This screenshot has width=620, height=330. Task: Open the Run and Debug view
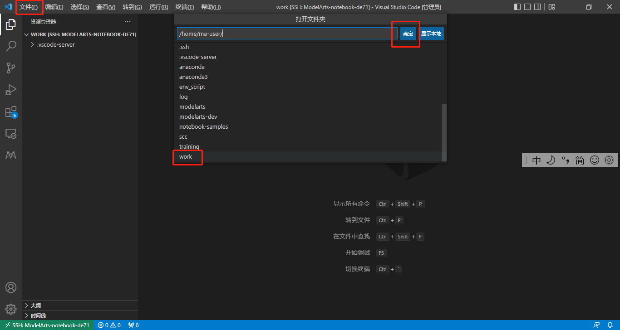point(11,90)
